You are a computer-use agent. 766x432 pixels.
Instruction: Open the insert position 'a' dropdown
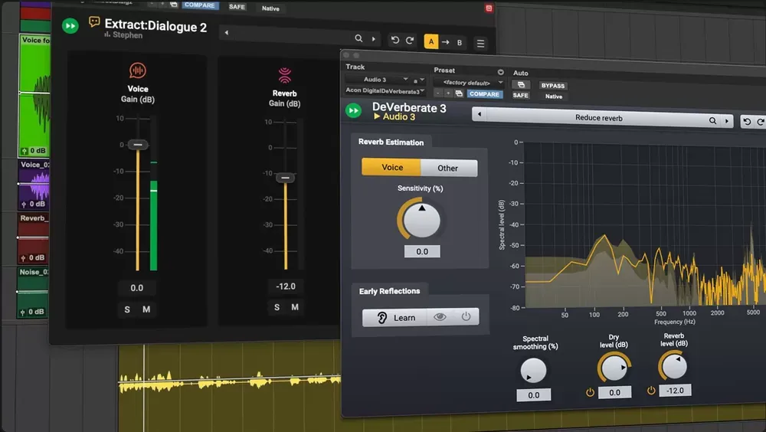click(x=419, y=80)
